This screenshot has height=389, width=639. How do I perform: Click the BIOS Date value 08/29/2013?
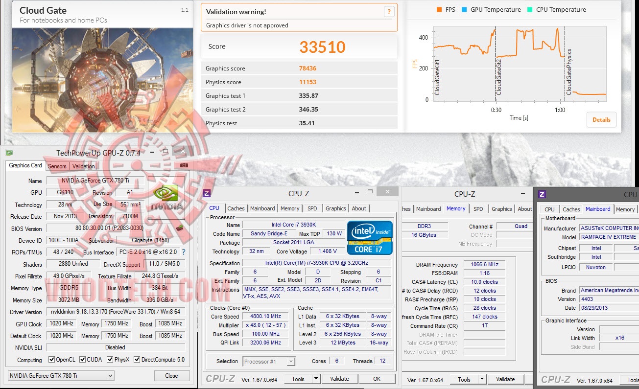(609, 308)
